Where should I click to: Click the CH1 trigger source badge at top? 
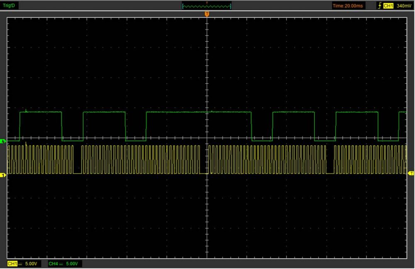click(x=388, y=6)
